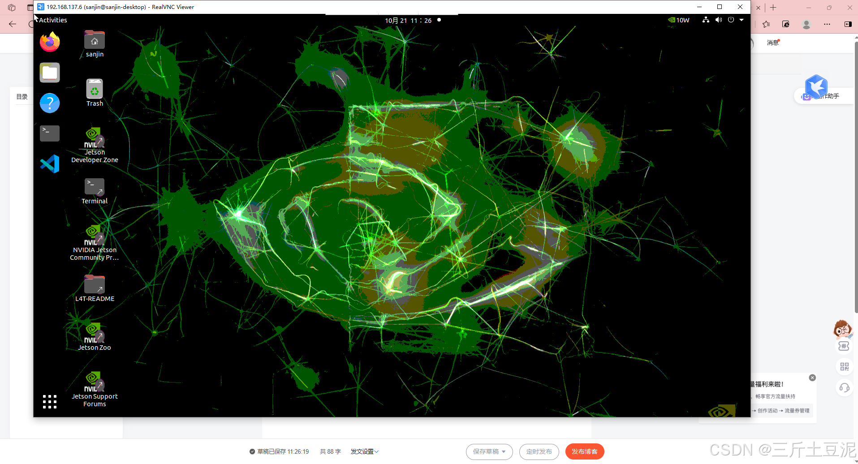
Task: Open browser favorites star icon
Action: tap(766, 24)
